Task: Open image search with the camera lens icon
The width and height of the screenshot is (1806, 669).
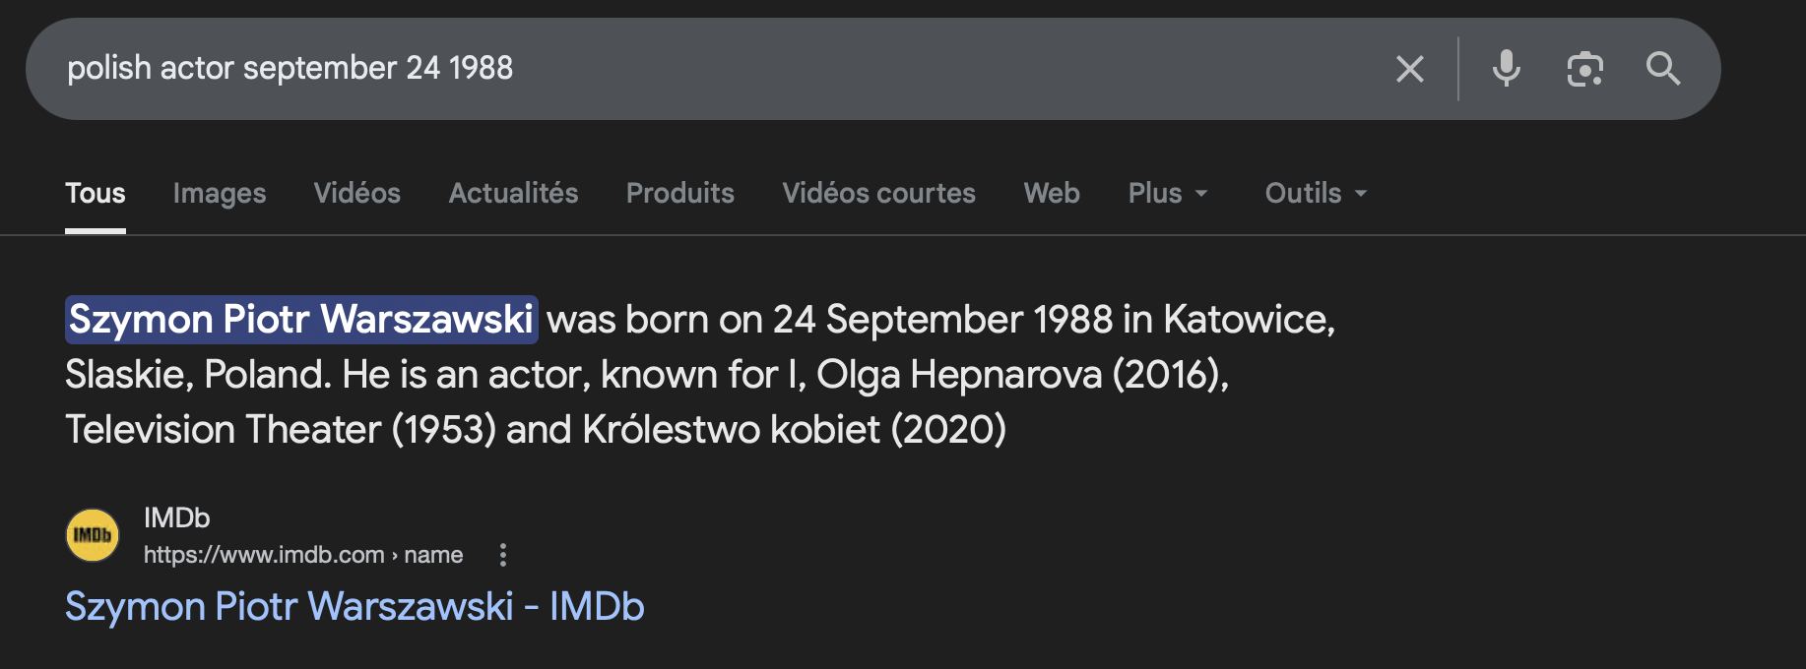Action: coord(1584,69)
